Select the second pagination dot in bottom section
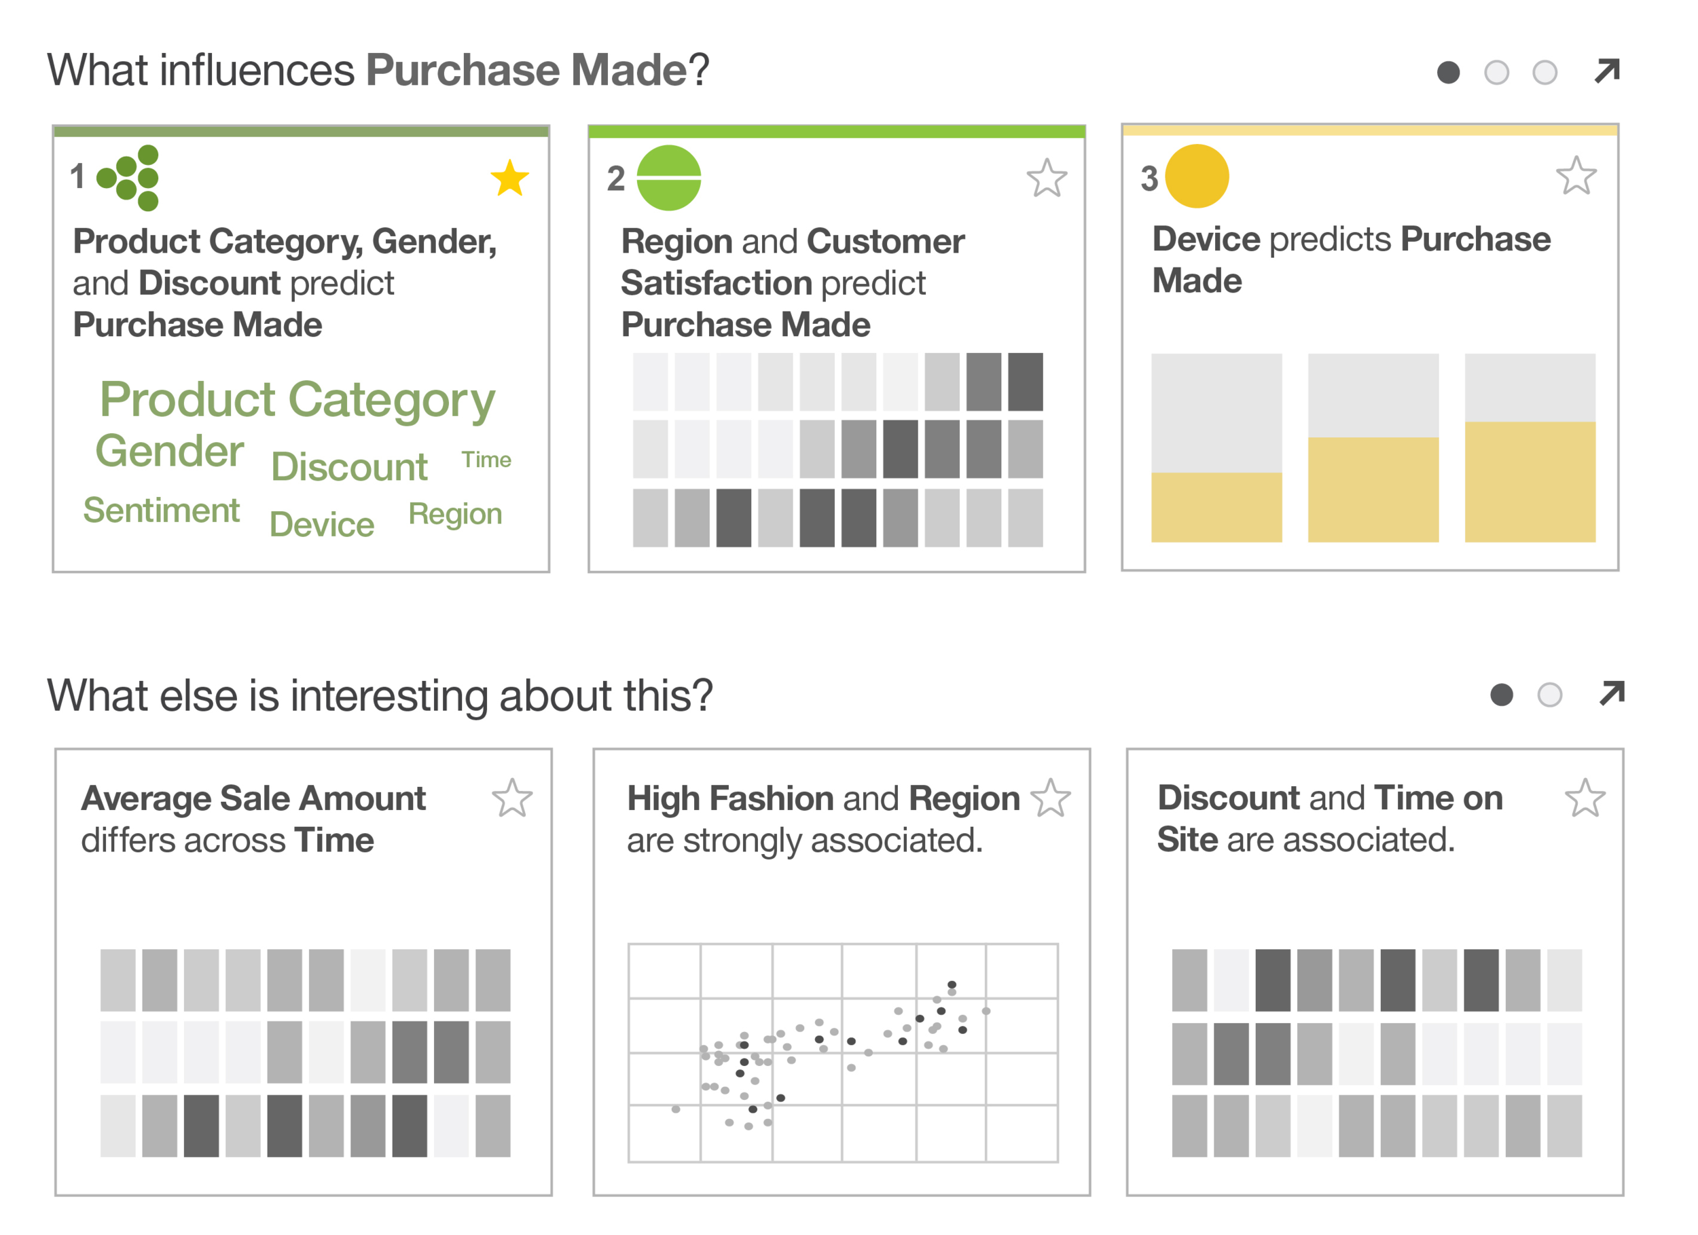Screen dimensions: 1698x1235 coord(1549,695)
